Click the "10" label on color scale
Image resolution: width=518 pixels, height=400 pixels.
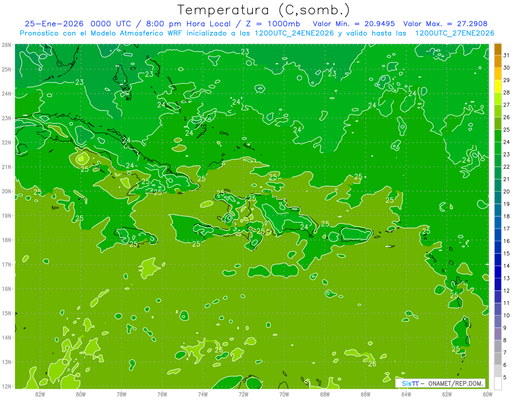[x=507, y=315]
